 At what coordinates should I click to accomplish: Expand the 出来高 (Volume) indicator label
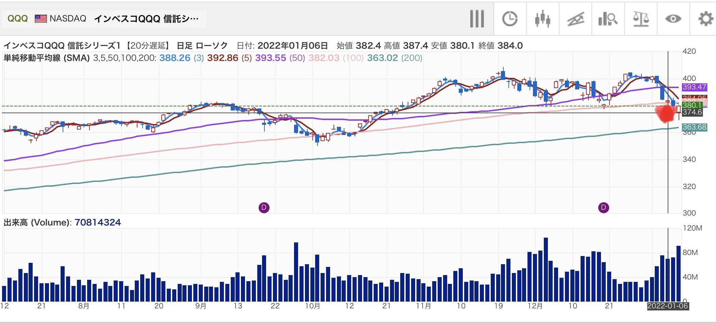[37, 223]
